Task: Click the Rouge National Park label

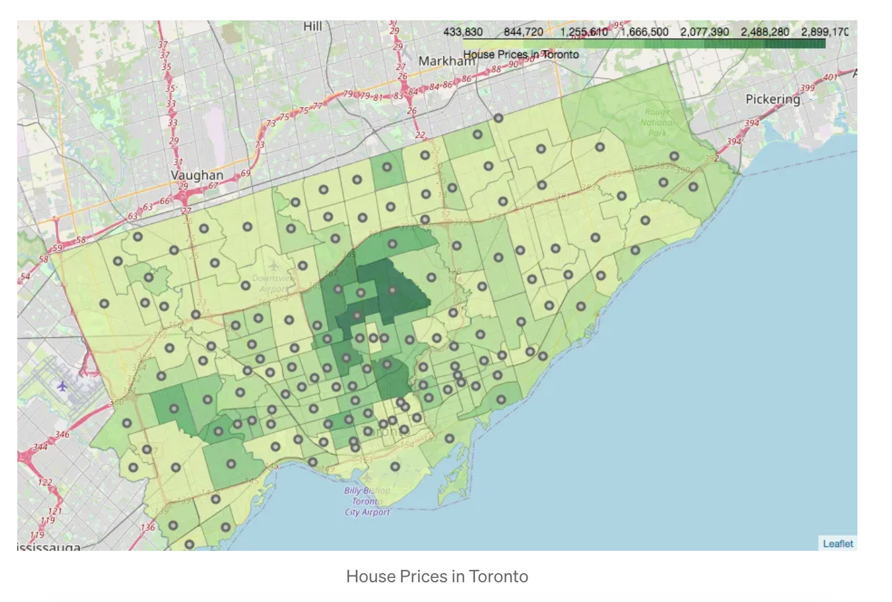Action: [657, 122]
